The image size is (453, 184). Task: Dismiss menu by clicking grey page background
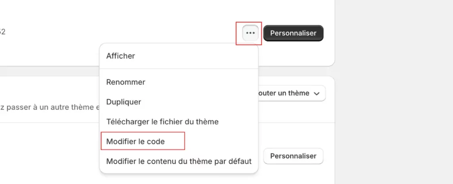coord(394,92)
